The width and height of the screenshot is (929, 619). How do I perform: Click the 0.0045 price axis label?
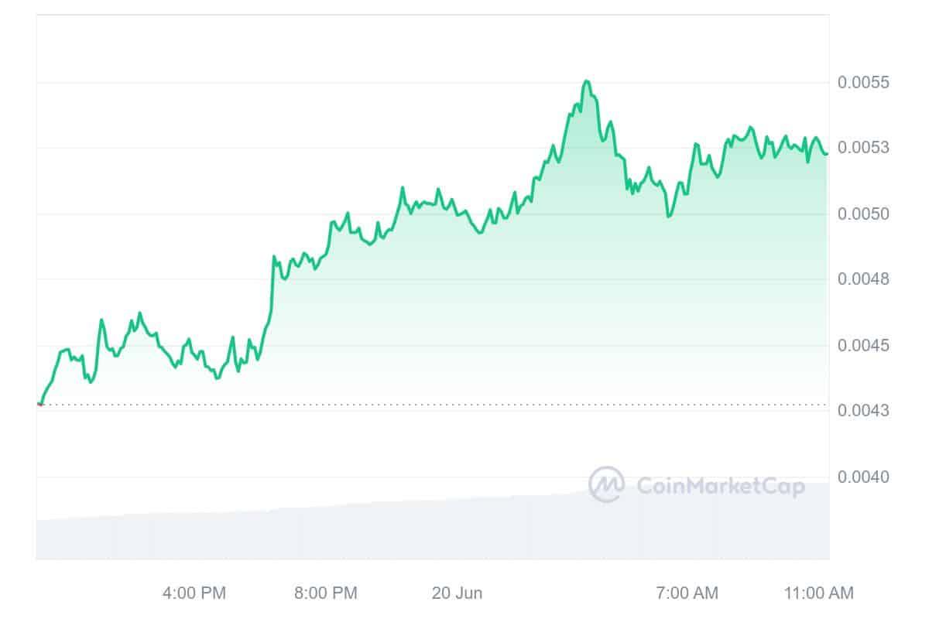click(x=863, y=345)
